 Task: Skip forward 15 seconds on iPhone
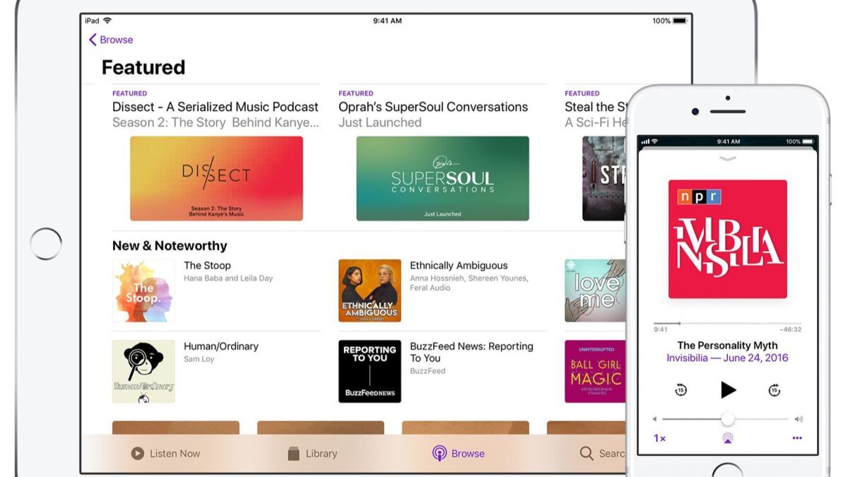pyautogui.click(x=775, y=389)
